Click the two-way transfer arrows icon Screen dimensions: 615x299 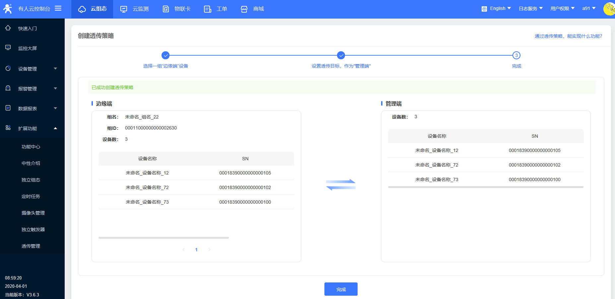coord(341,185)
